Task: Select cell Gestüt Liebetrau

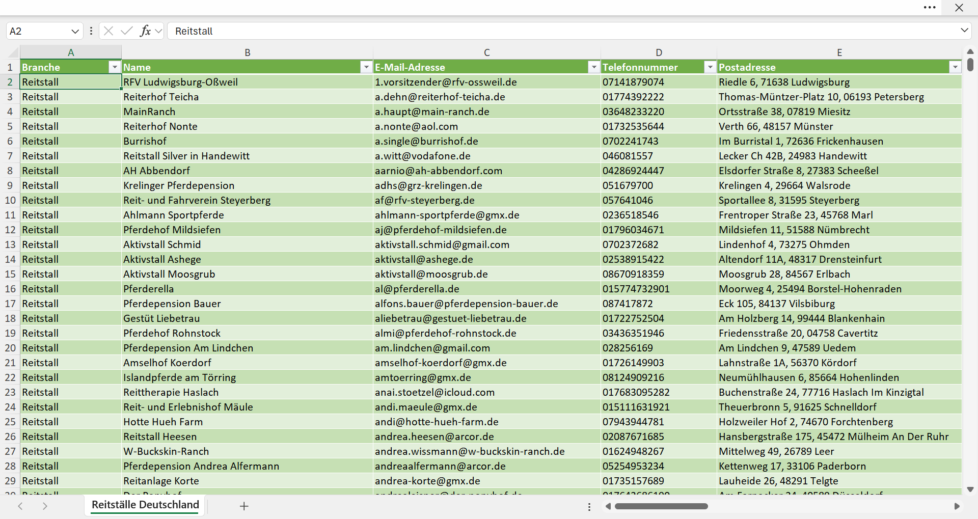Action: (248, 318)
